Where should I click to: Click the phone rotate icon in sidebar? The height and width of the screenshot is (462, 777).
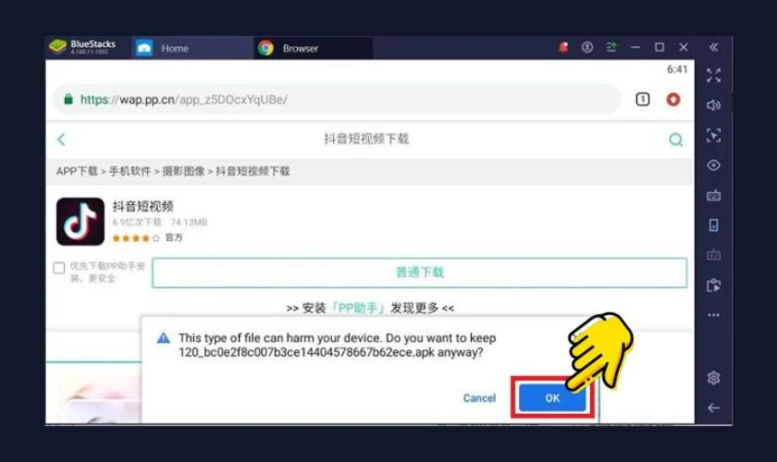point(713,225)
